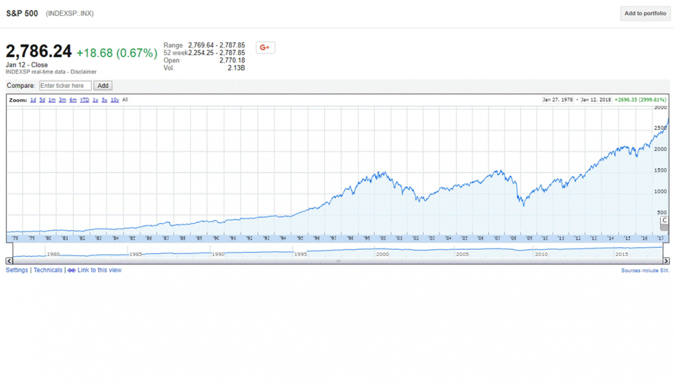The image size is (676, 381).
Task: Click the Disclaimer link under price
Action: pyautogui.click(x=84, y=72)
